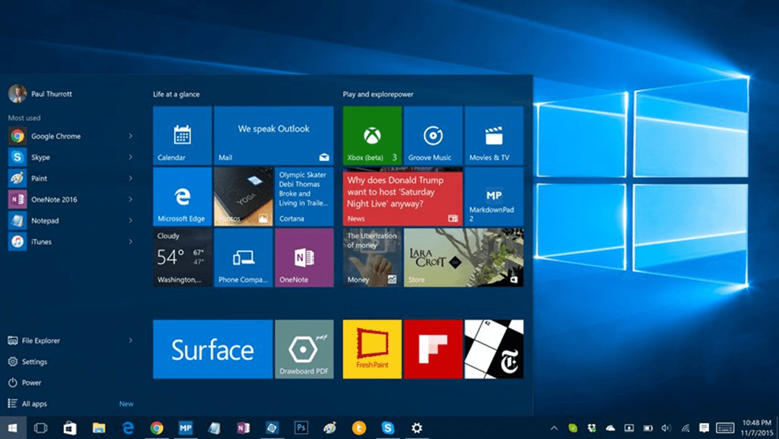Screen dimensions: 779x439
Task: Expand the OneNote 2016 jump list arrow
Action: [131, 199]
